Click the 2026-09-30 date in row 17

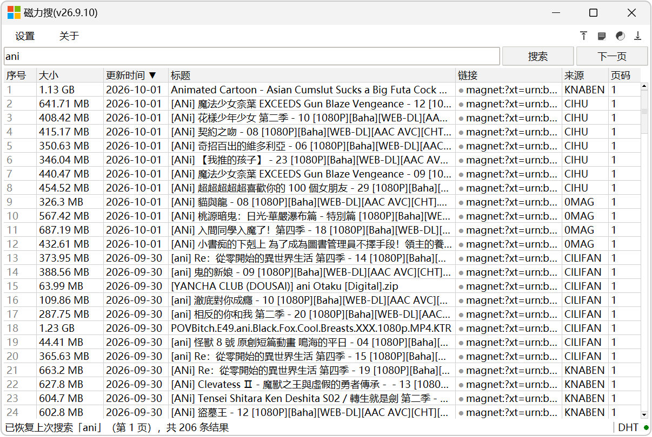[x=134, y=314]
